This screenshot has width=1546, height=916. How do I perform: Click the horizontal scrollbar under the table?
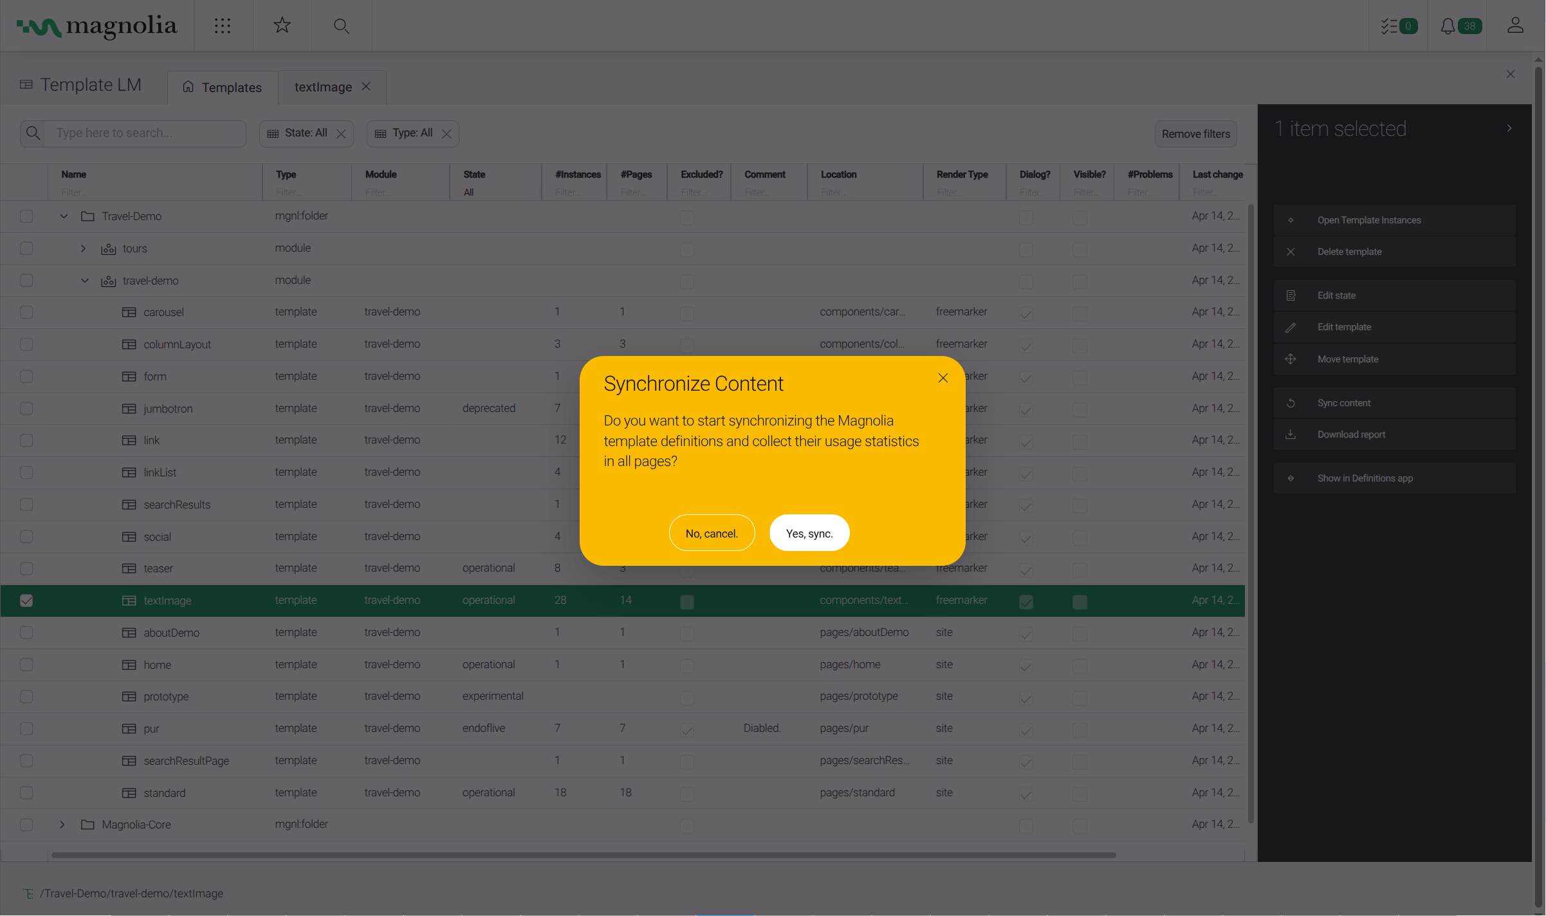click(583, 855)
